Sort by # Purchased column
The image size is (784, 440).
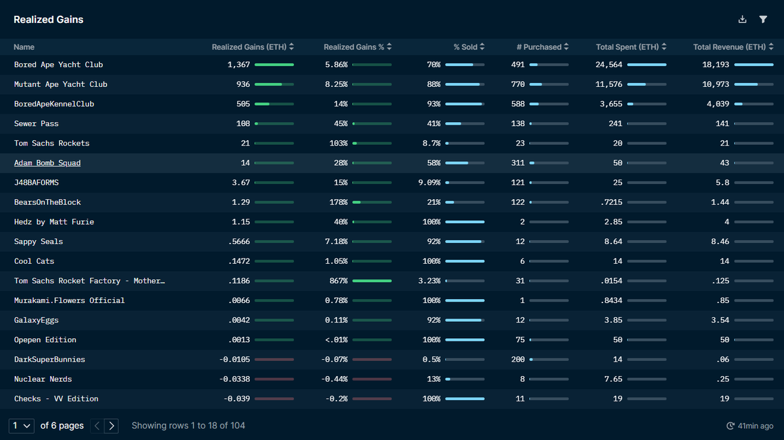click(x=543, y=47)
